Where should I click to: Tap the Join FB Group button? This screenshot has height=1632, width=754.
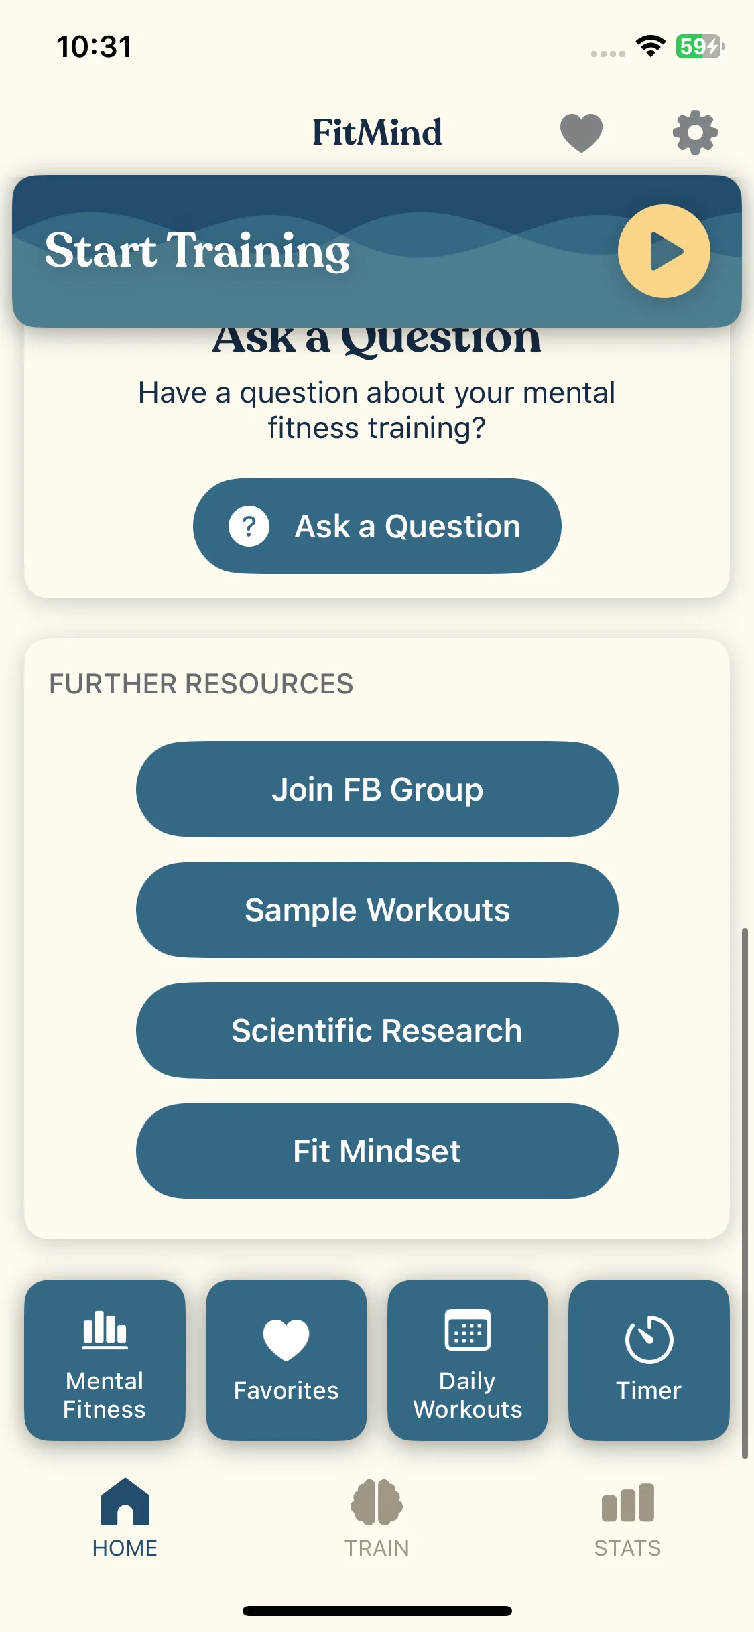pos(377,789)
